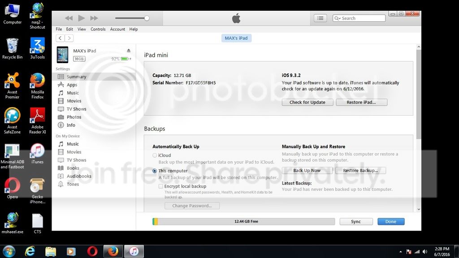Click the fast-forward icon
459x258 pixels.
click(x=94, y=18)
